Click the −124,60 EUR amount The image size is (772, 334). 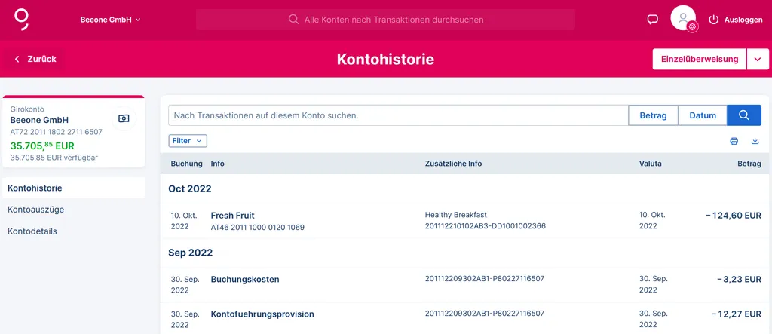733,216
